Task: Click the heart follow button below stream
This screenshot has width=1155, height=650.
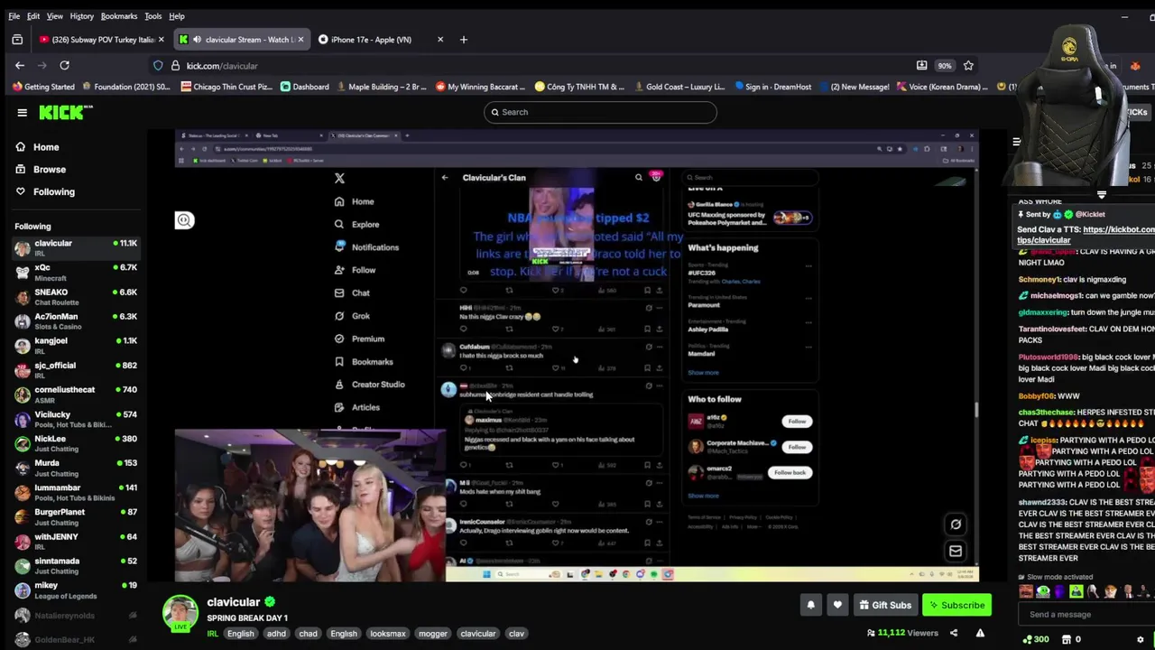Action: tap(837, 605)
